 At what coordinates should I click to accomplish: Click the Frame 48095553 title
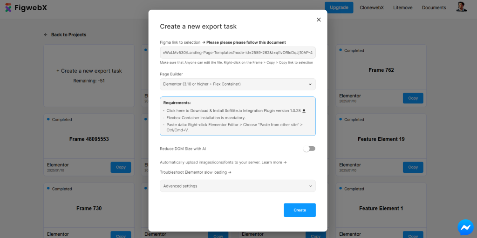[89, 139]
